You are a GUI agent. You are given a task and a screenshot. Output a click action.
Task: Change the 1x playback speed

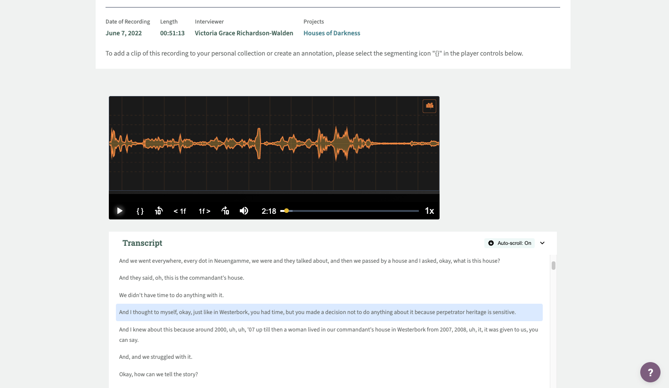pyautogui.click(x=429, y=211)
